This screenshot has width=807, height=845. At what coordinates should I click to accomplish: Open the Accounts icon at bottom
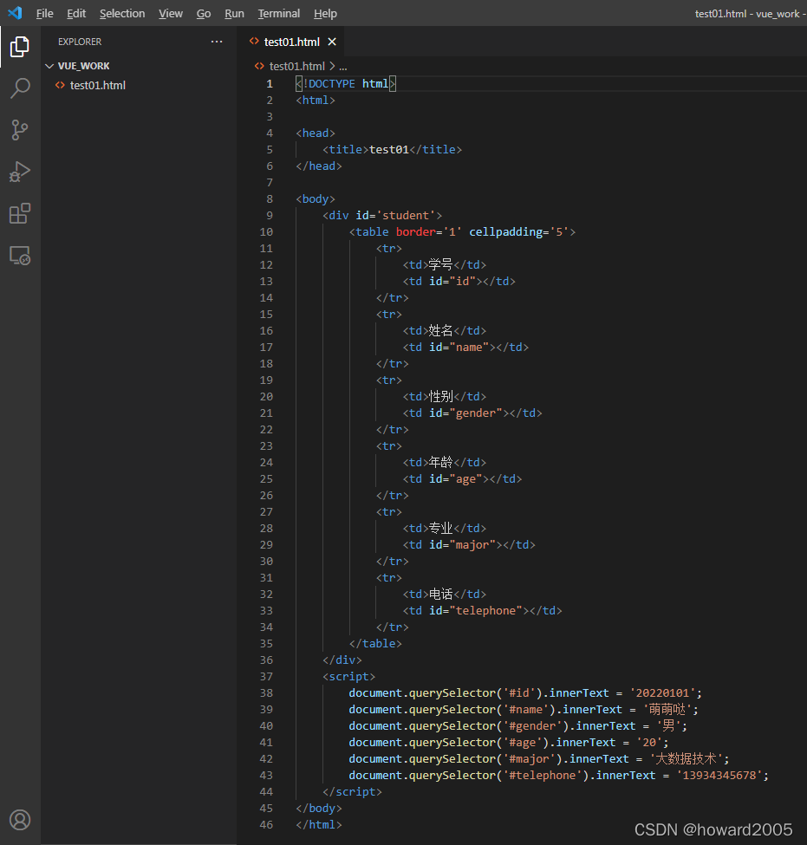click(x=20, y=820)
